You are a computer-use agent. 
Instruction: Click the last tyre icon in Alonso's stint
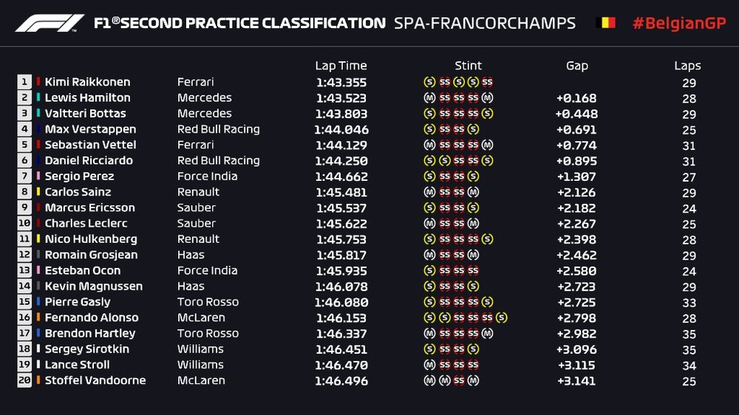[x=502, y=318]
